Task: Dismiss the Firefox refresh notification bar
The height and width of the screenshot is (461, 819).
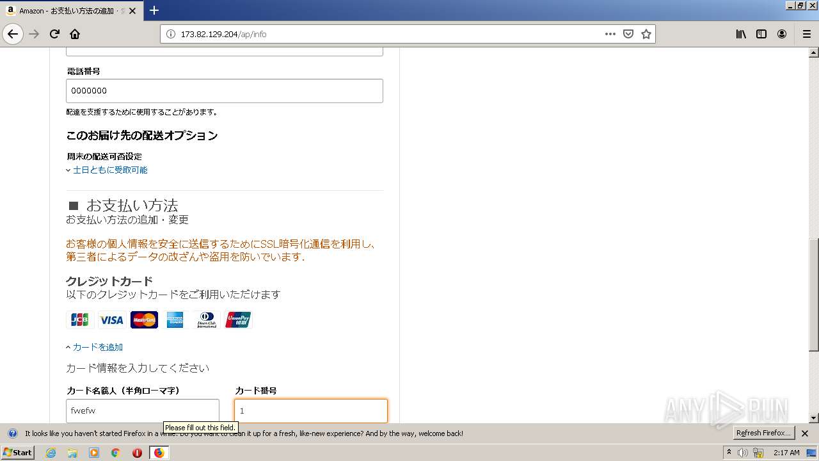Action: [x=805, y=433]
